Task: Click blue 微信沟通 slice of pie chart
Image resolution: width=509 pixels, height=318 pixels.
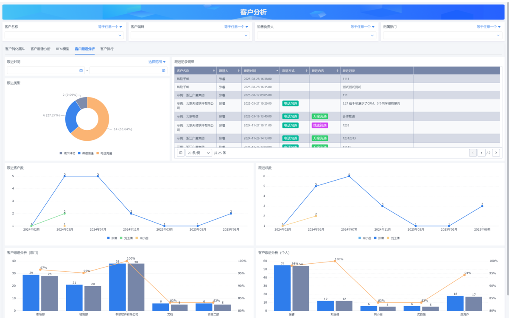Action: pos(71,117)
